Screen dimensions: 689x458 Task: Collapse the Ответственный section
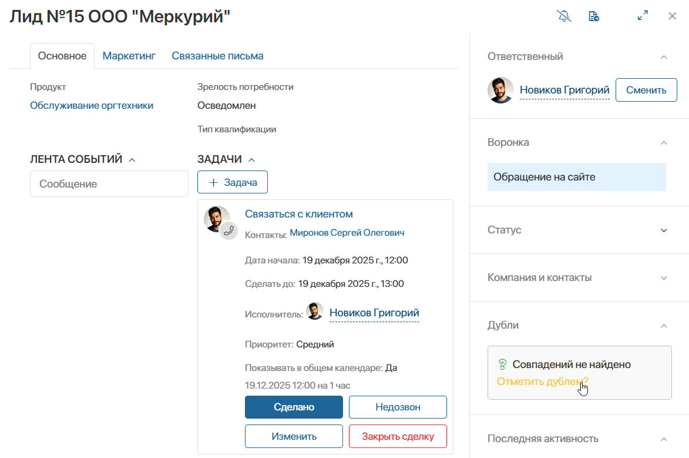click(x=664, y=57)
